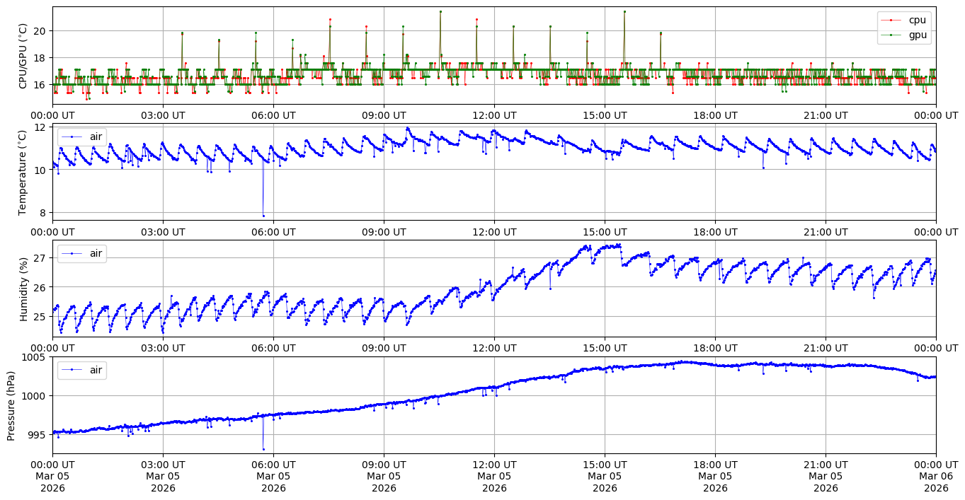Click the CPU/GPU (°C) y-axis label
The height and width of the screenshot is (500, 965).
point(23,56)
